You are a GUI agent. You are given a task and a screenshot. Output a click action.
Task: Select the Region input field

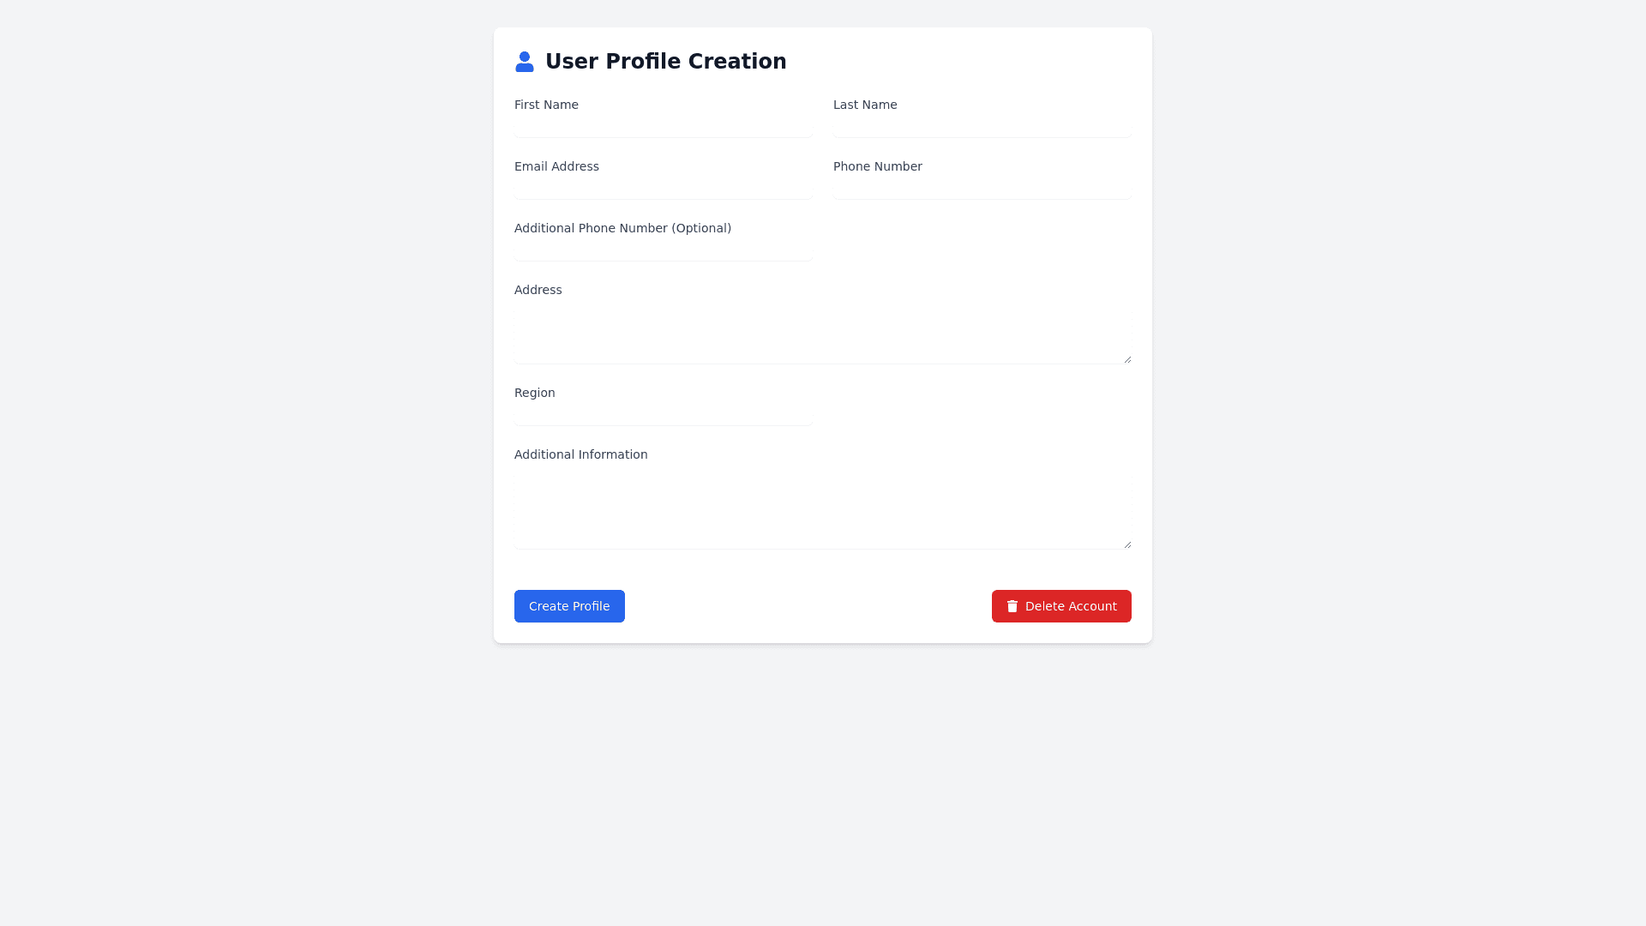[x=664, y=415]
